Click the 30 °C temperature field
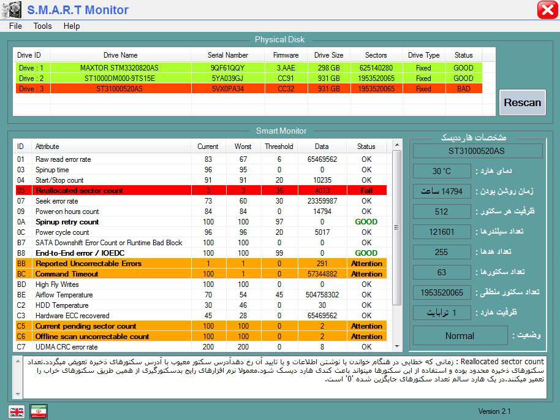 pyautogui.click(x=442, y=171)
